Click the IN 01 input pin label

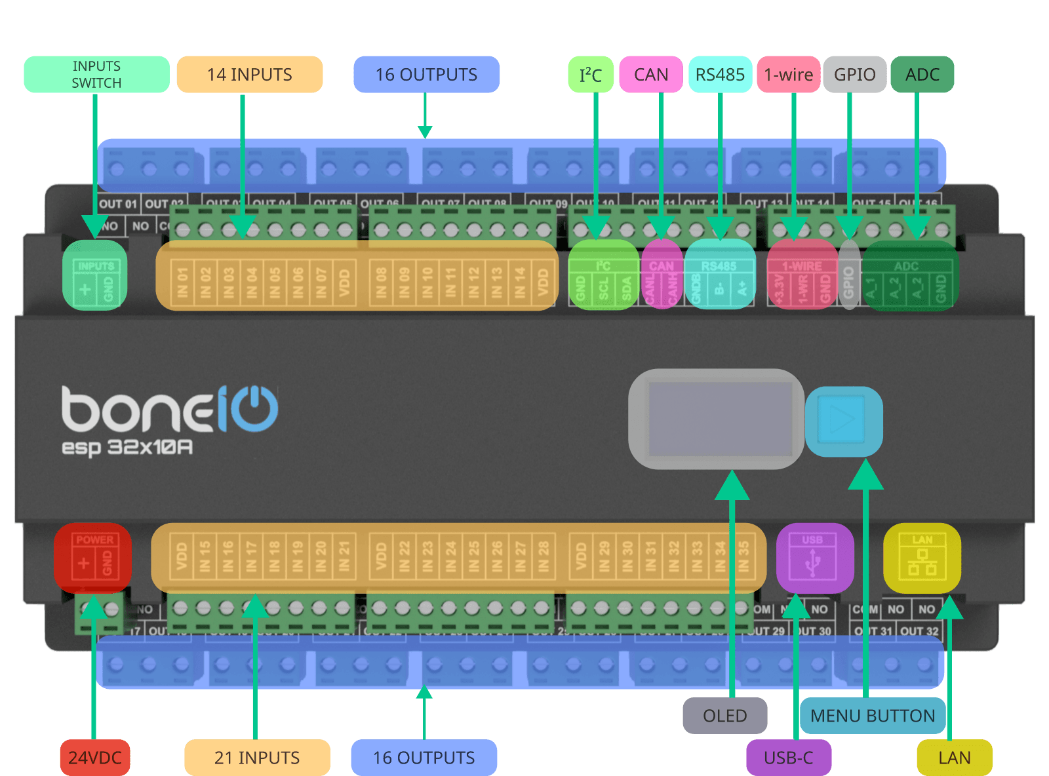pyautogui.click(x=182, y=282)
